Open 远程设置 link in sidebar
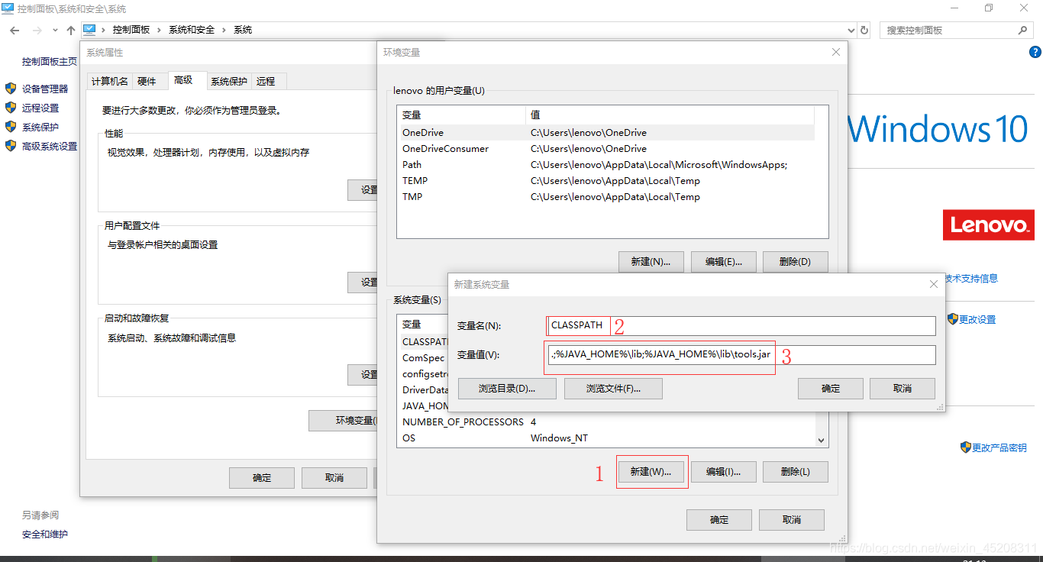The height and width of the screenshot is (562, 1043). pyautogui.click(x=40, y=108)
